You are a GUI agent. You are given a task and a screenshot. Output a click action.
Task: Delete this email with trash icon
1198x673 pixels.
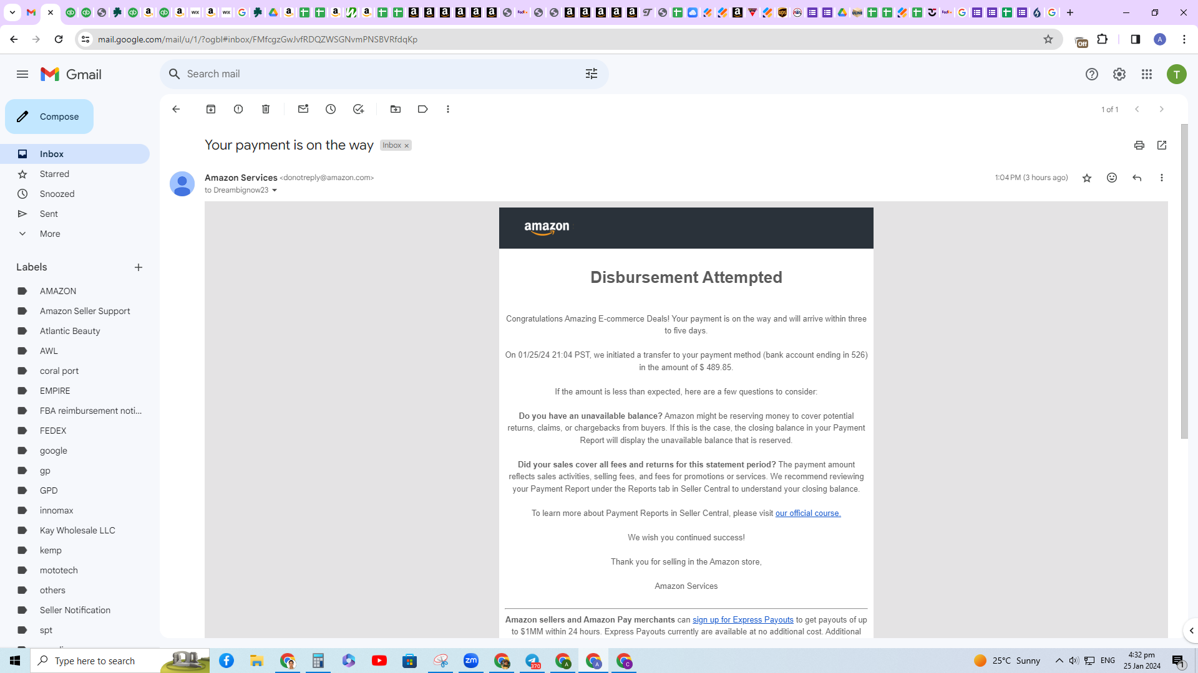pos(266,109)
